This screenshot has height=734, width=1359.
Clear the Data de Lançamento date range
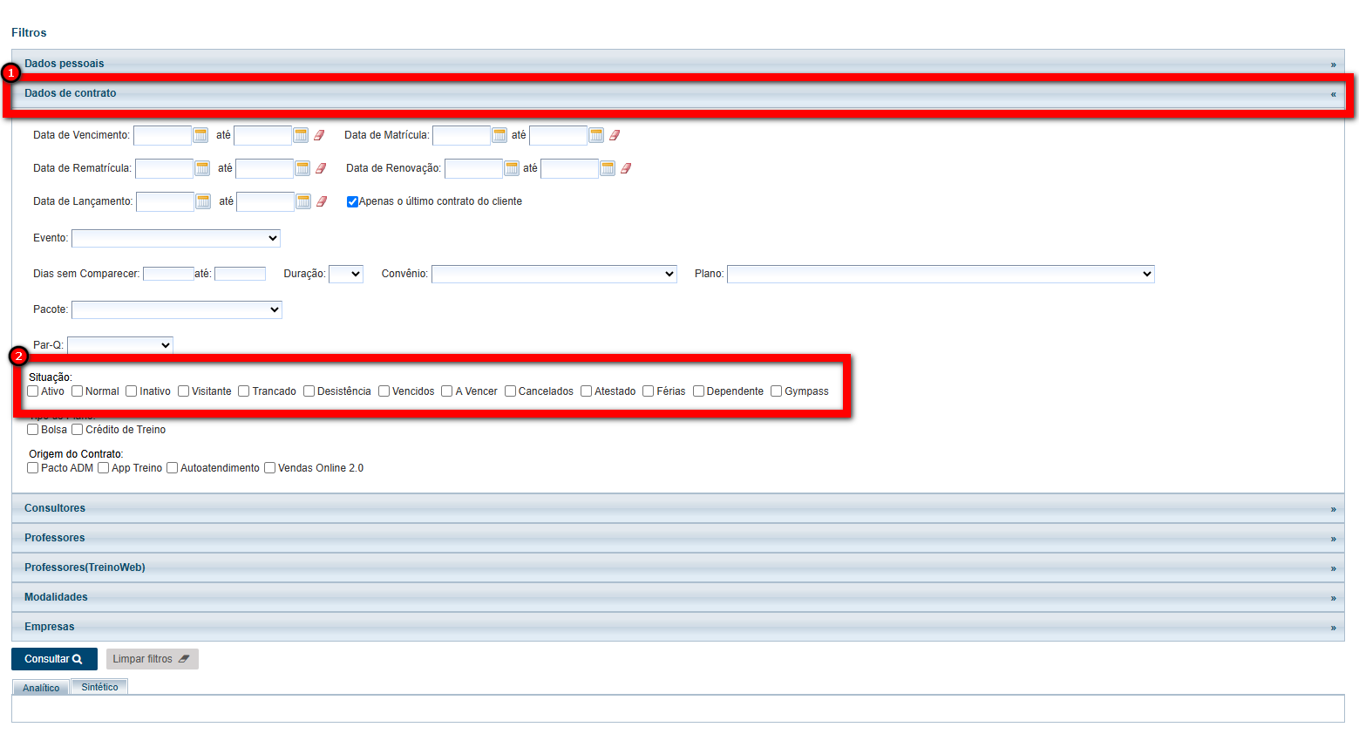(322, 201)
